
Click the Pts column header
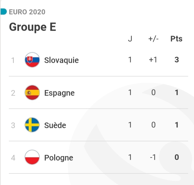pos(176,39)
